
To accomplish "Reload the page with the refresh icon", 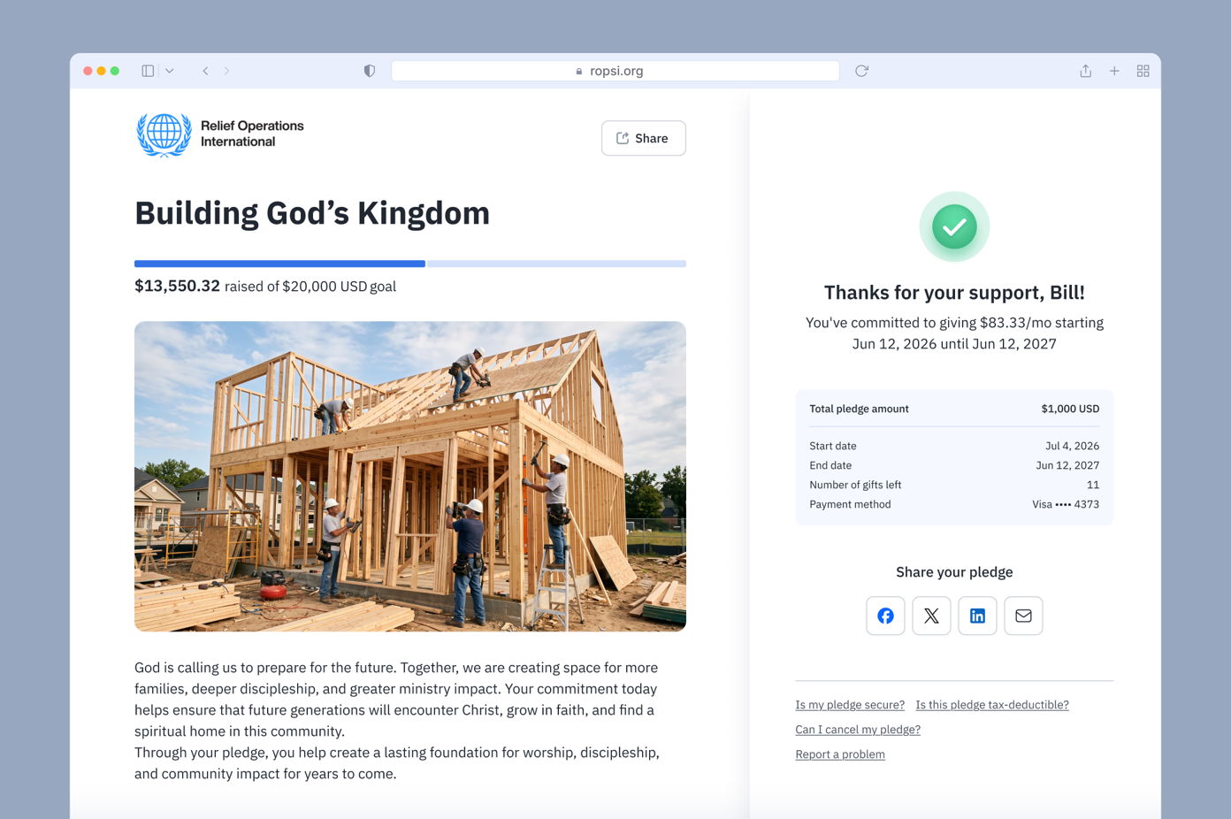I will (x=861, y=71).
